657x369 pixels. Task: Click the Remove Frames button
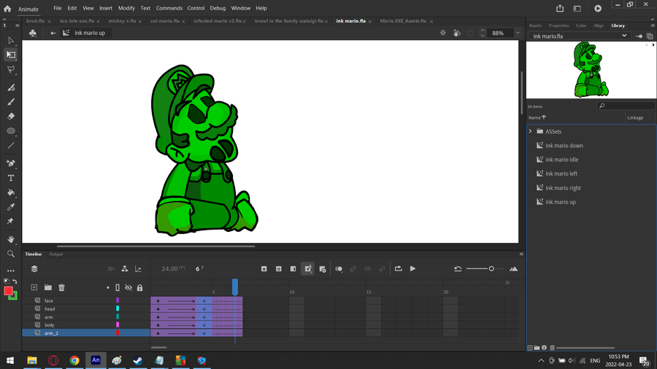323,269
